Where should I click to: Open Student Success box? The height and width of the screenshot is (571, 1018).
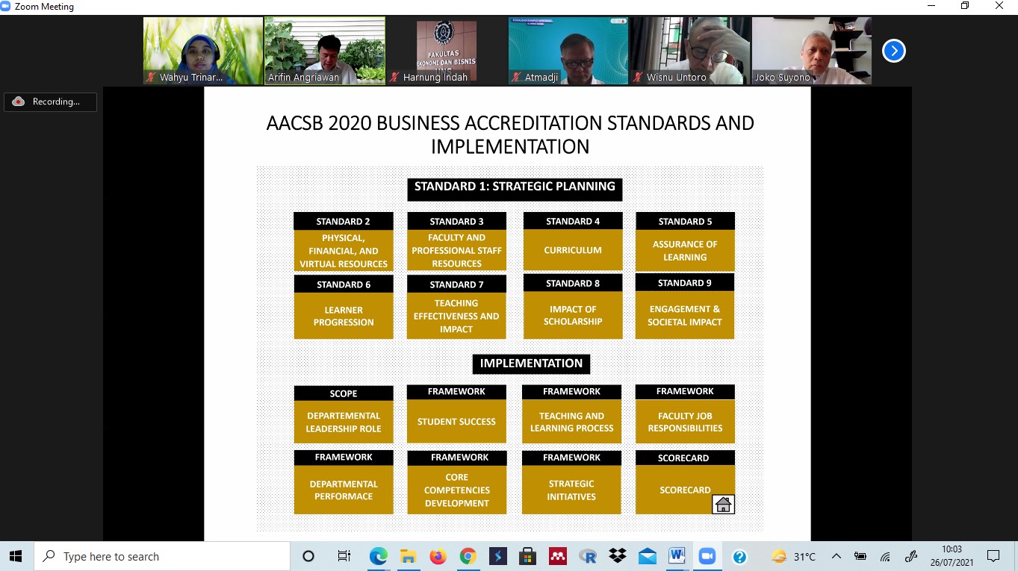click(x=456, y=421)
